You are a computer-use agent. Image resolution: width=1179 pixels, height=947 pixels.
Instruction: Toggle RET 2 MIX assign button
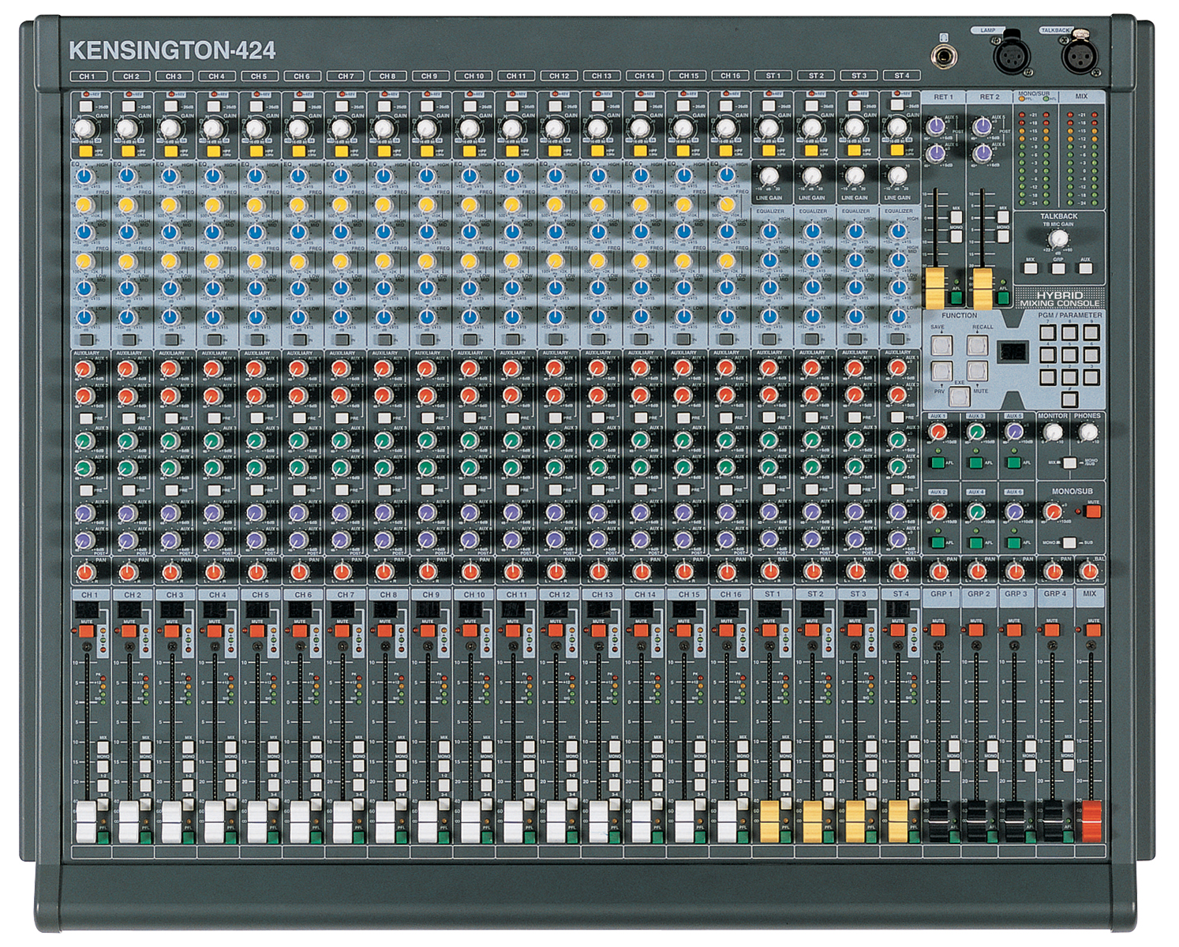coord(1003,218)
